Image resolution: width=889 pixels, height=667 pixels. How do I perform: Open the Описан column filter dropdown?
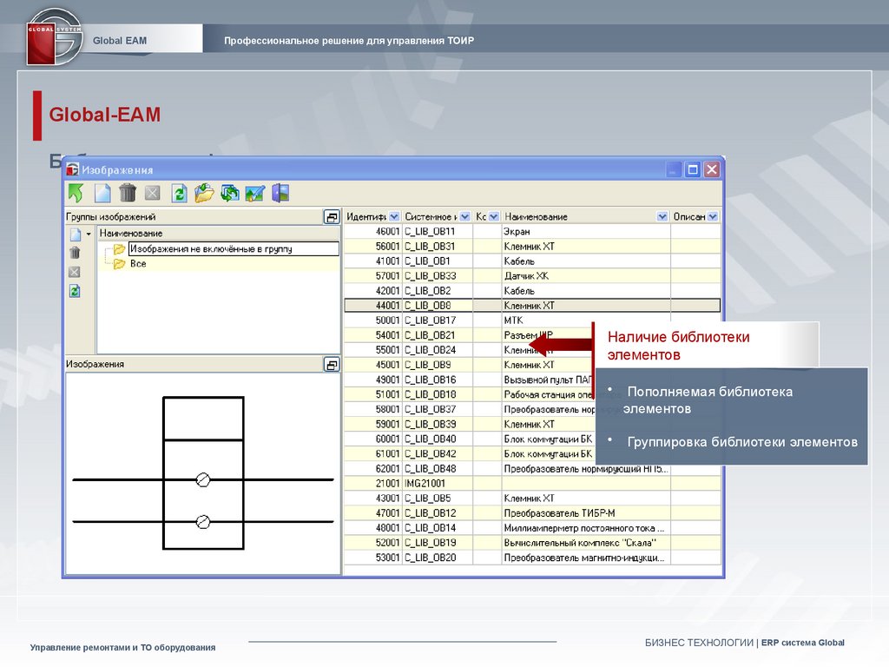coord(713,216)
